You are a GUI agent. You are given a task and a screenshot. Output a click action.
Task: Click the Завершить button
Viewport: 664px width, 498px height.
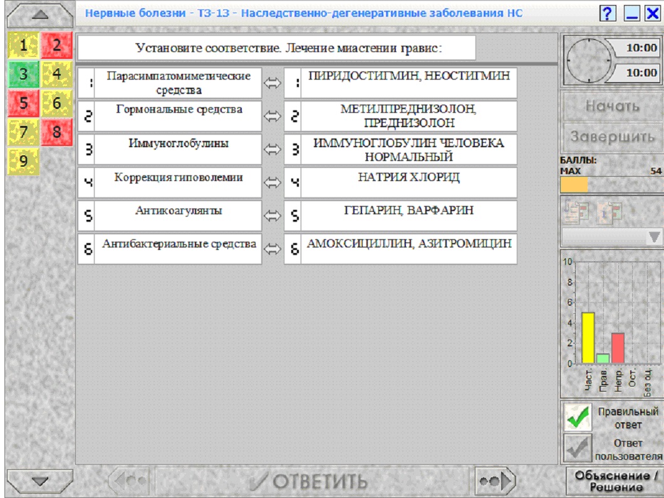point(613,137)
